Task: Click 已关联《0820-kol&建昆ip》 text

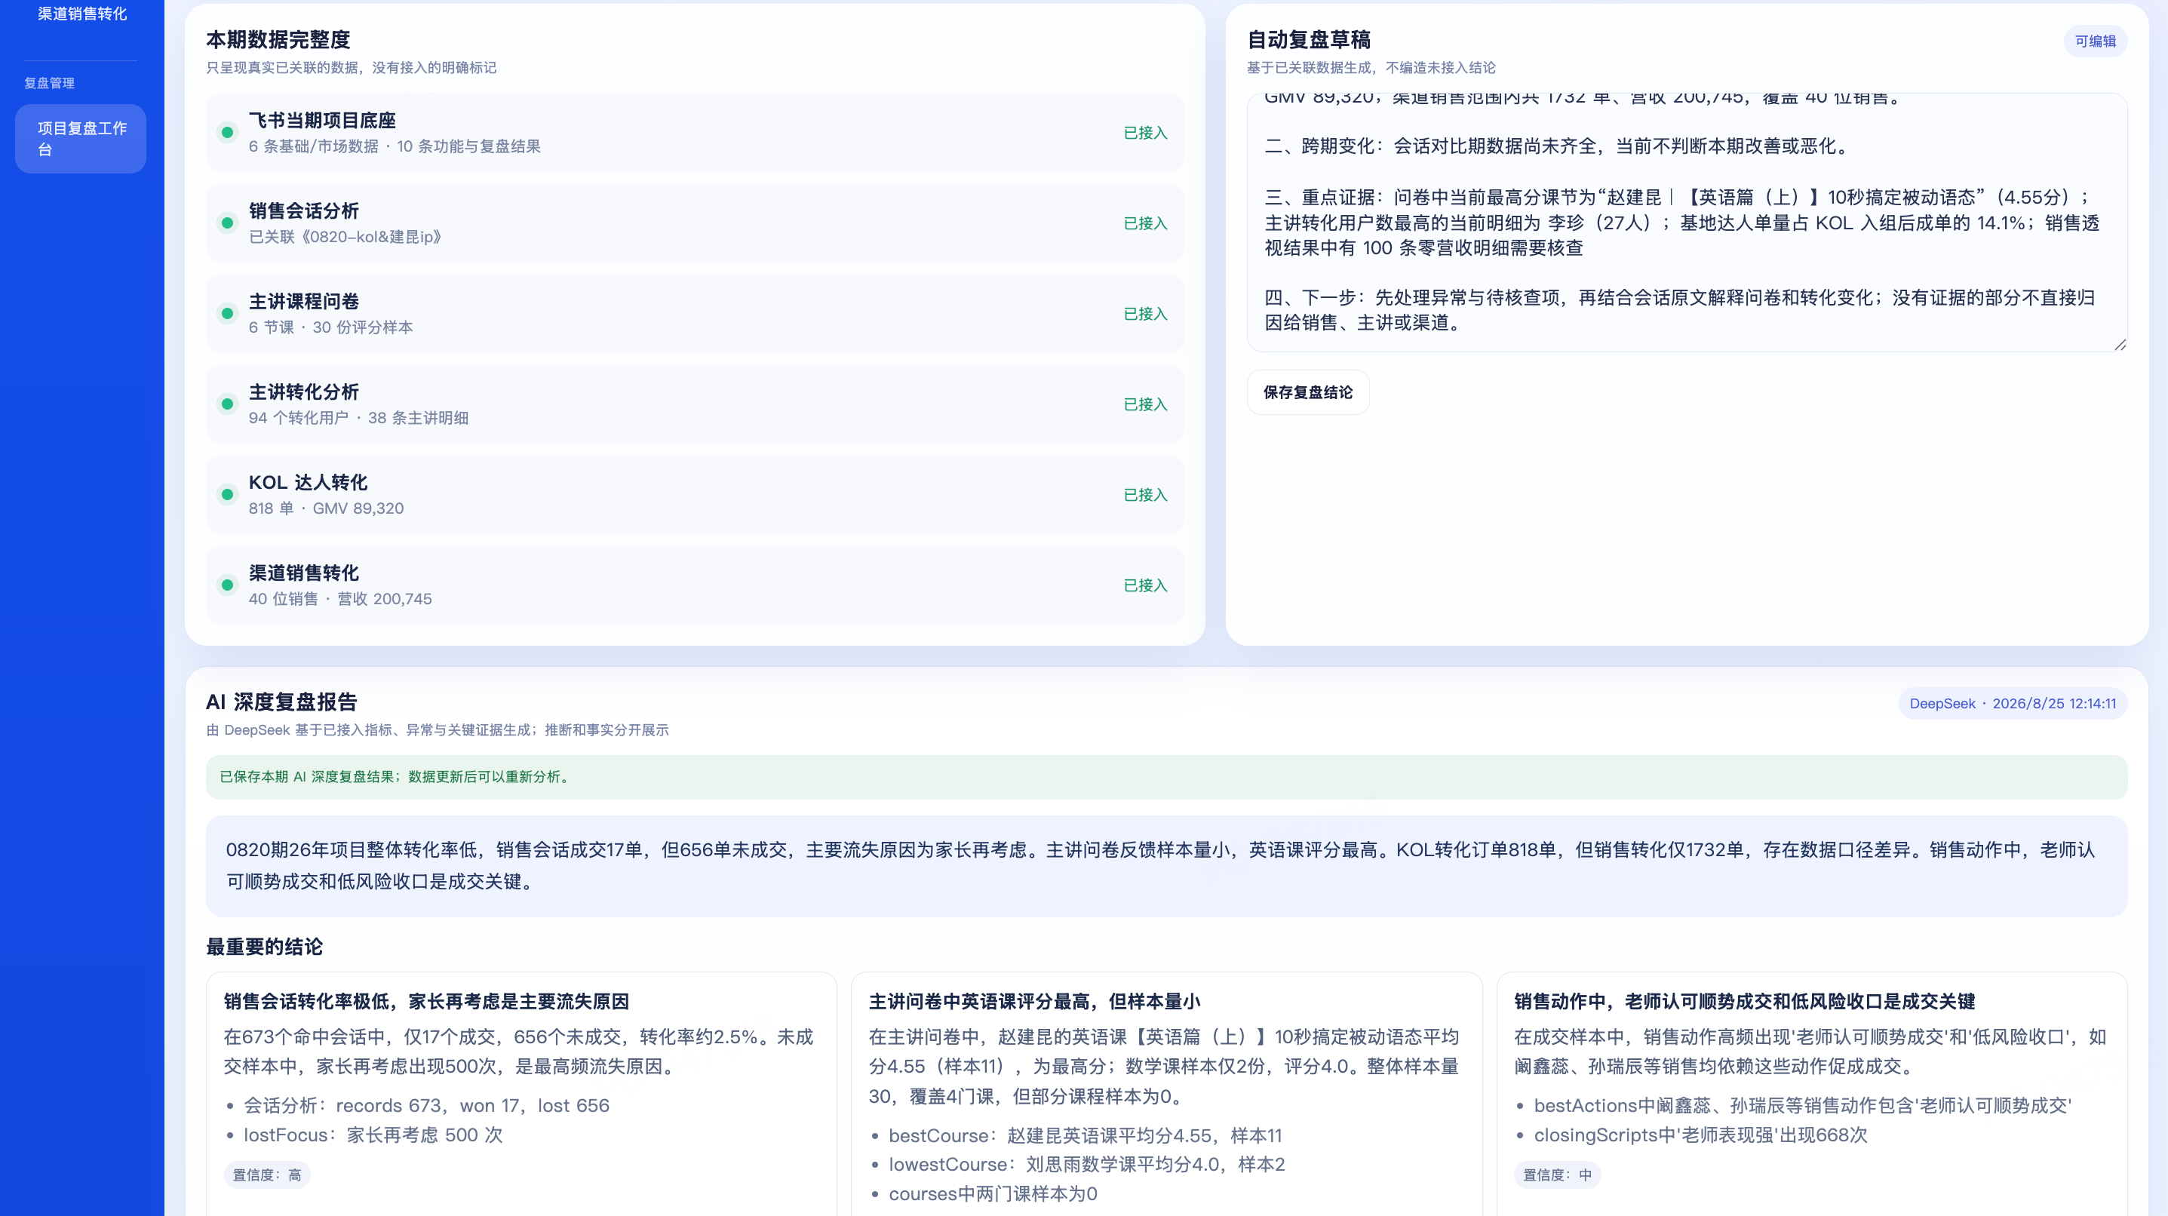Action: tap(345, 236)
